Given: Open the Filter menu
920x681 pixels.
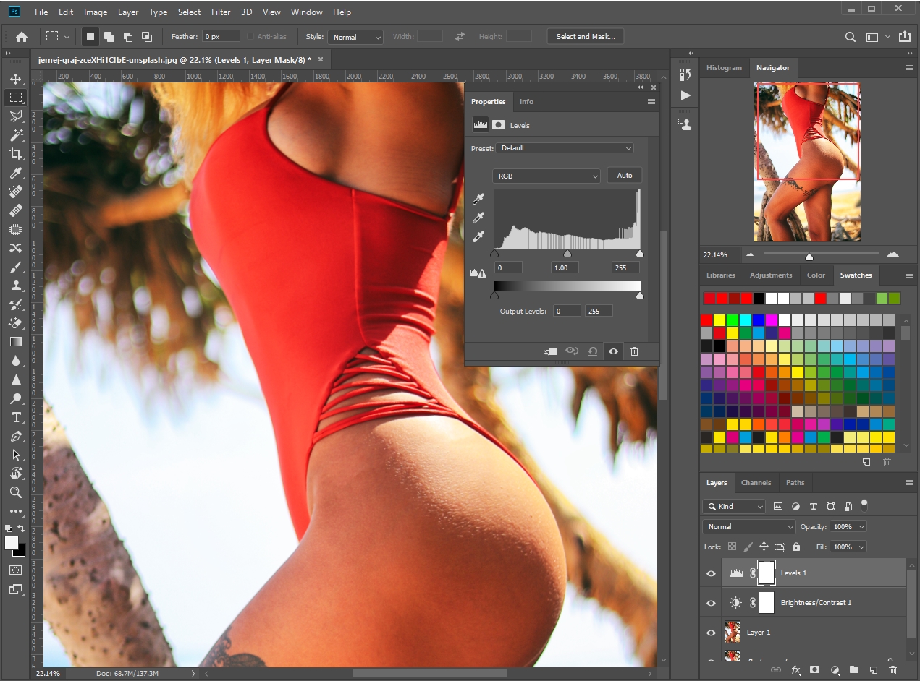Looking at the screenshot, I should pyautogui.click(x=221, y=12).
